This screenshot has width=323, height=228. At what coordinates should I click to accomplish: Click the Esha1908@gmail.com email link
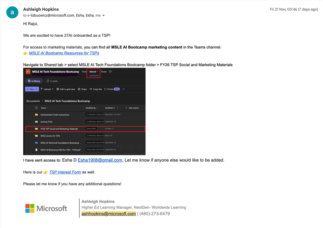pos(100,160)
